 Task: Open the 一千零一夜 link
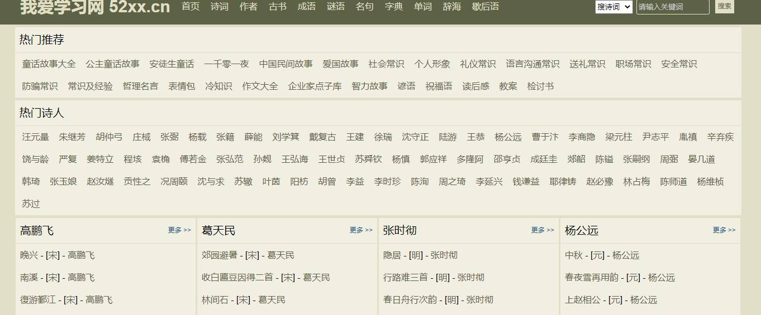(x=227, y=64)
